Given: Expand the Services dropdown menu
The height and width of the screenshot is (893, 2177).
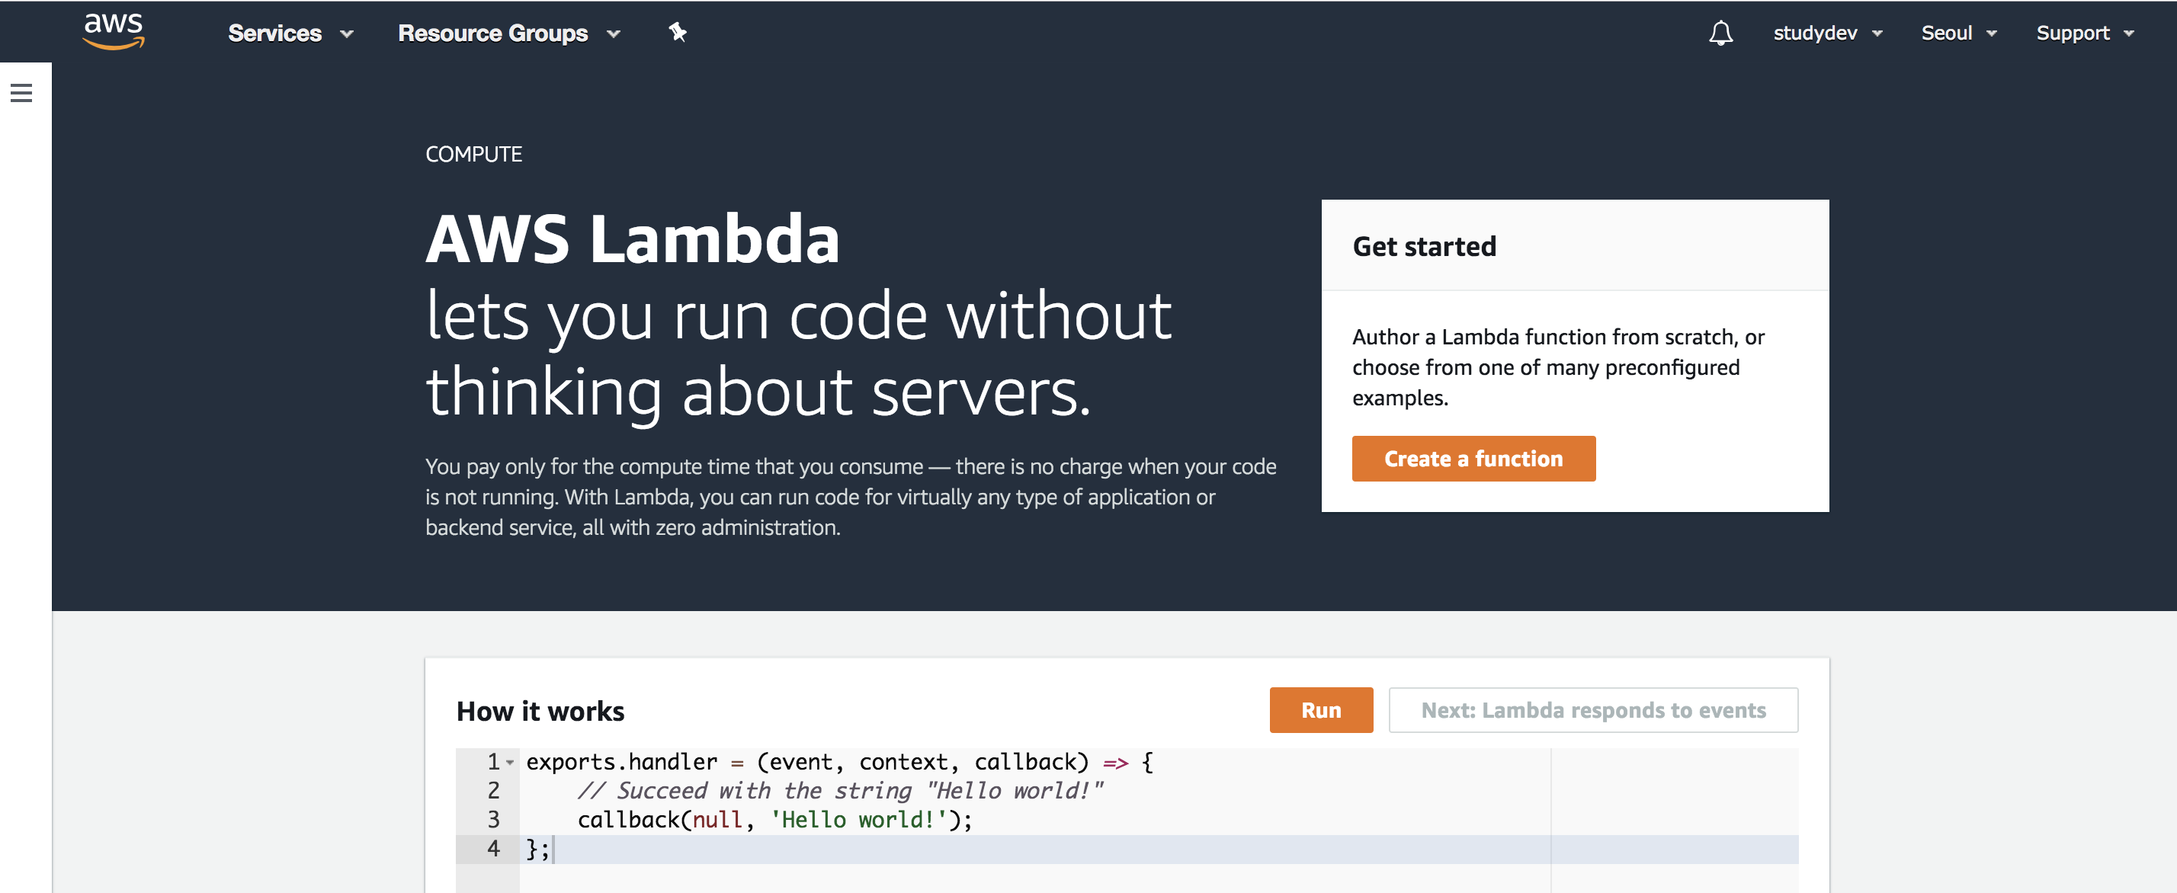Looking at the screenshot, I should 290,33.
